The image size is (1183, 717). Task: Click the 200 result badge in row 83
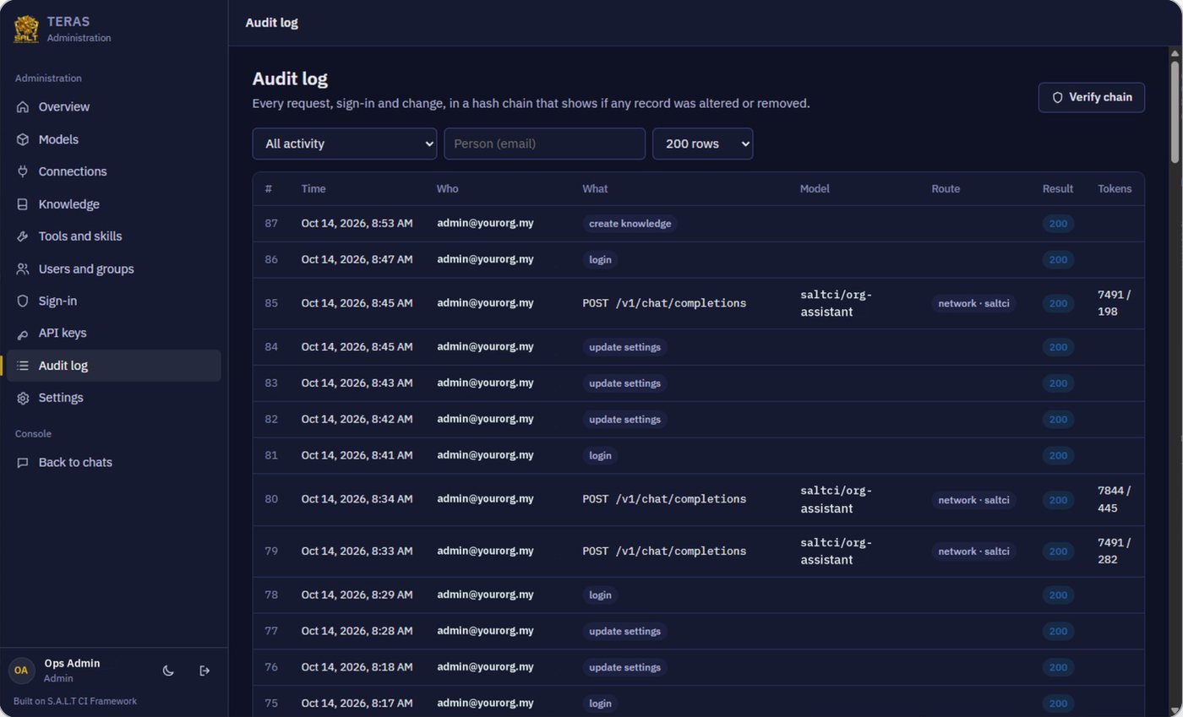coord(1058,383)
